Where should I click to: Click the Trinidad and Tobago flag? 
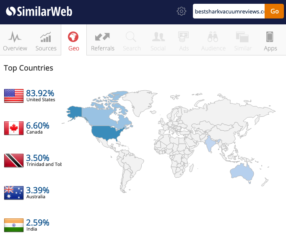tap(14, 160)
